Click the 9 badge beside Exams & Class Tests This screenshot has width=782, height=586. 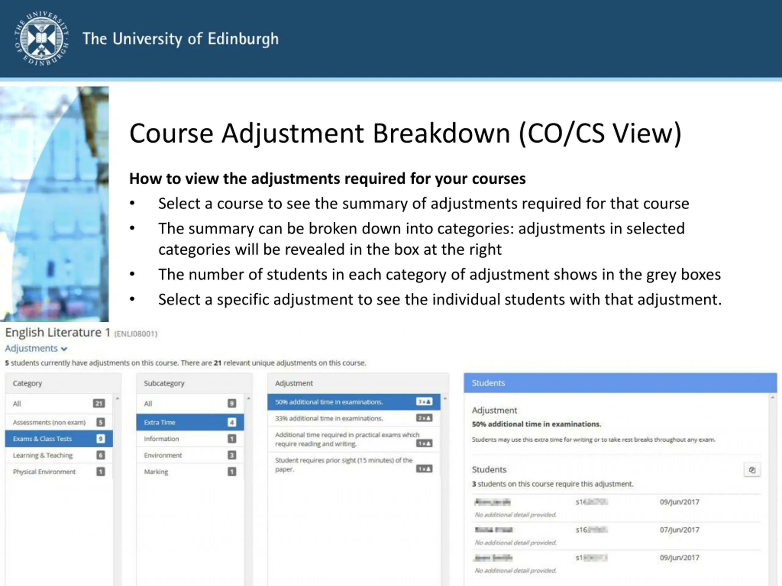[x=101, y=439]
